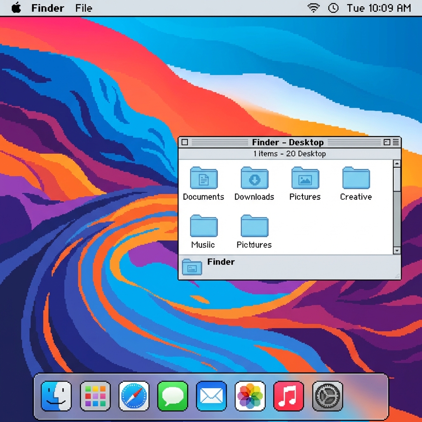Open System Settings from the dock
This screenshot has height=422, width=422.
(x=327, y=396)
